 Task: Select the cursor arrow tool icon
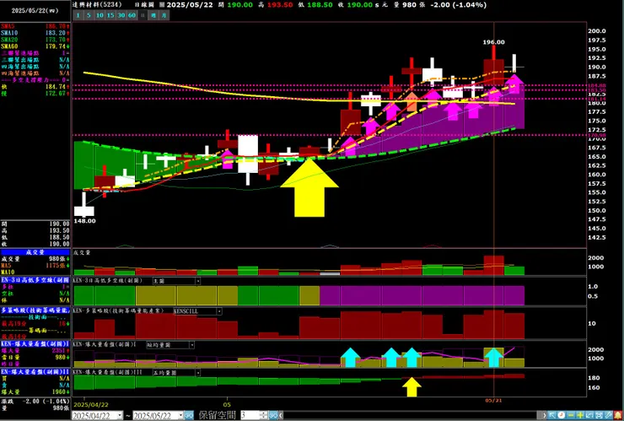(552, 415)
